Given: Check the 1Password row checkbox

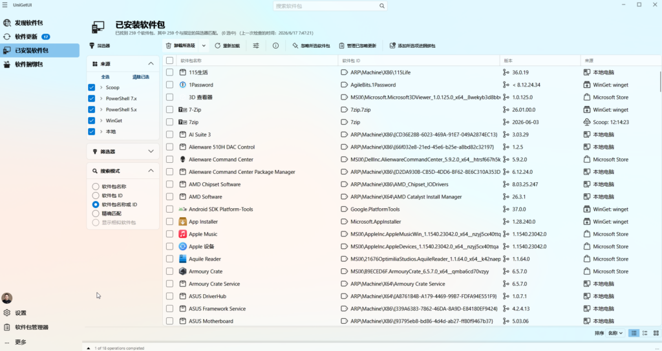Looking at the screenshot, I should [x=170, y=85].
